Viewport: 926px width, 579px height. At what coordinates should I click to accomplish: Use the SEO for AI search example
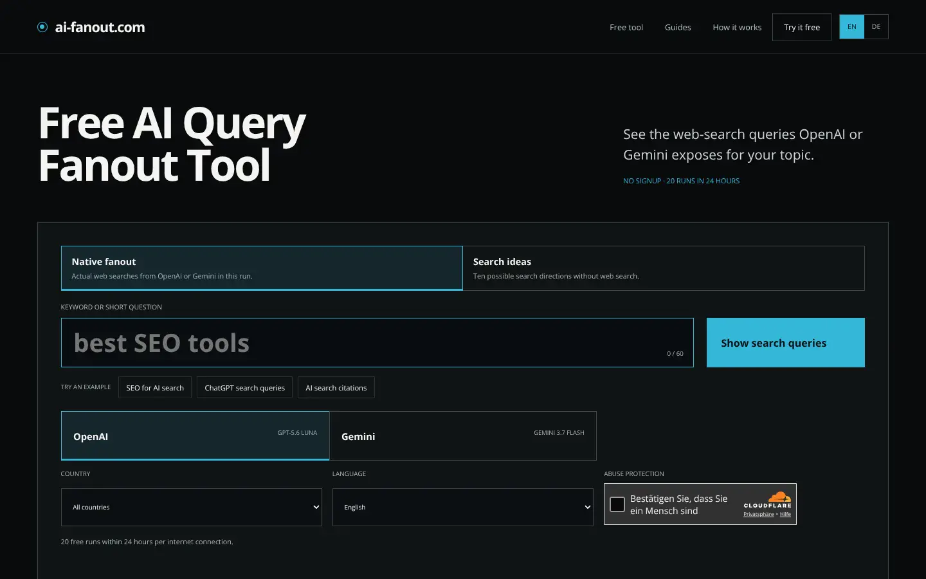(x=155, y=388)
